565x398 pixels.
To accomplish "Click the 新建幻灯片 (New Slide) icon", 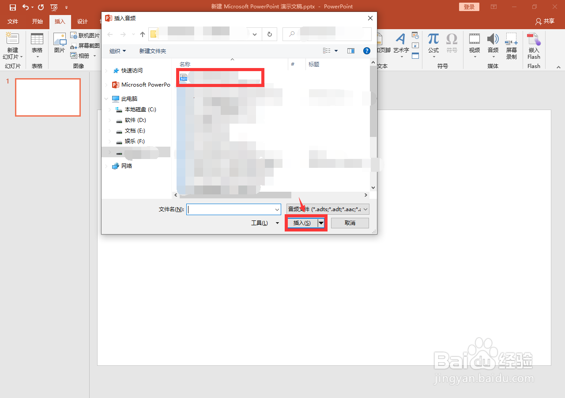I will tap(12, 39).
